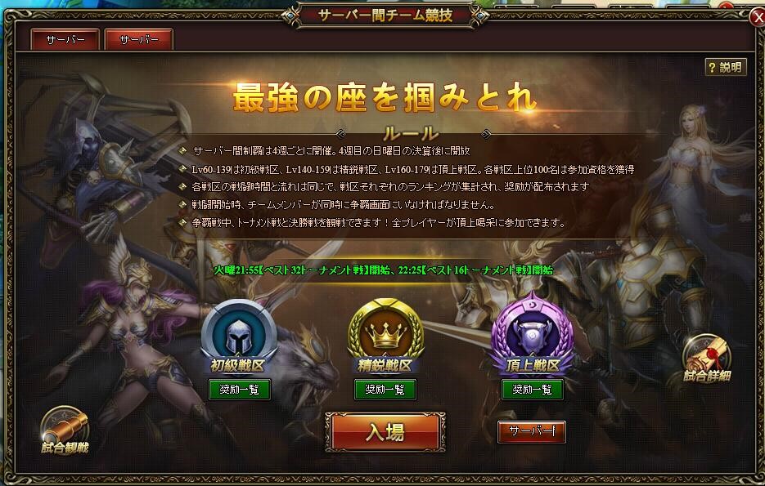The width and height of the screenshot is (765, 486).
Task: Switch to the brighter second サーバー tab
Action: click(139, 39)
